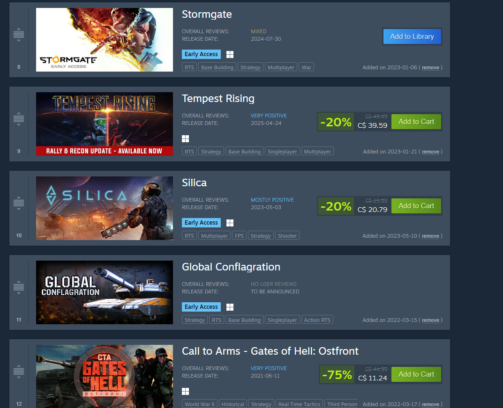This screenshot has width=503, height=408.
Task: Remove Stormgate from the wishlist
Action: coord(430,67)
